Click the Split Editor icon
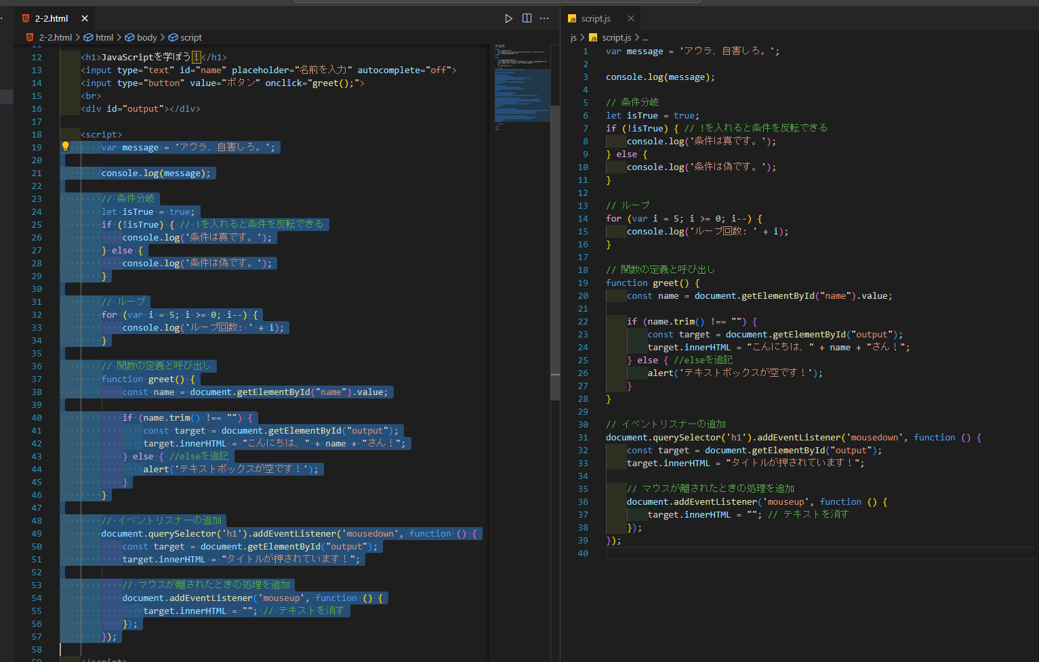1039x662 pixels. (527, 18)
